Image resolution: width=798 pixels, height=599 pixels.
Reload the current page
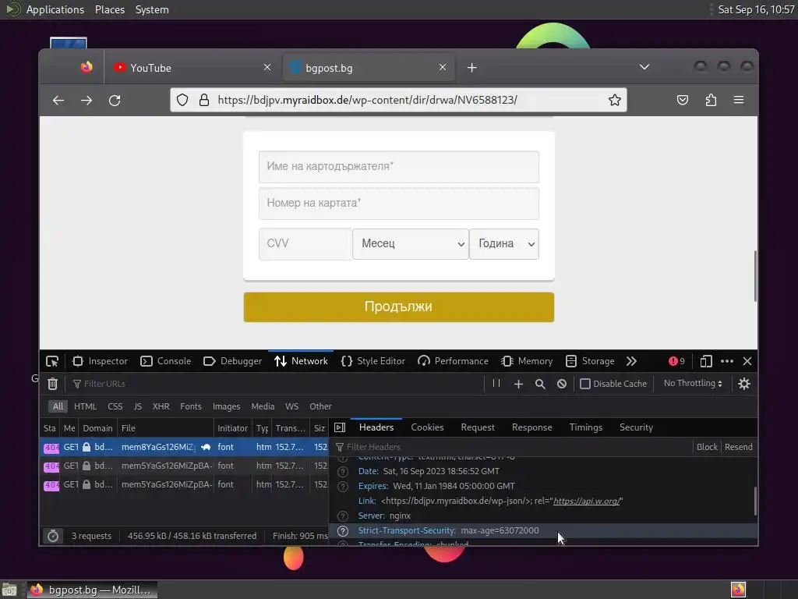coord(115,101)
